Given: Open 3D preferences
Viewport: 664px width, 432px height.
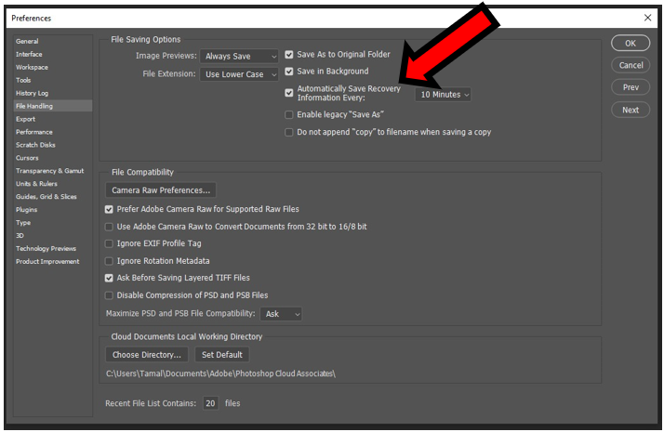Looking at the screenshot, I should (20, 236).
